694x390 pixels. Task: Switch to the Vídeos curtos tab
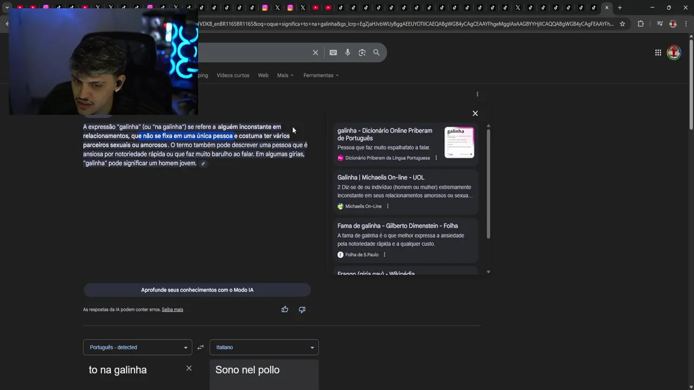(233, 75)
